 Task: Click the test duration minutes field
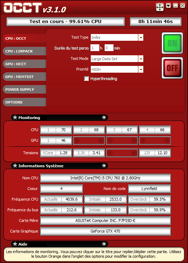(109, 48)
